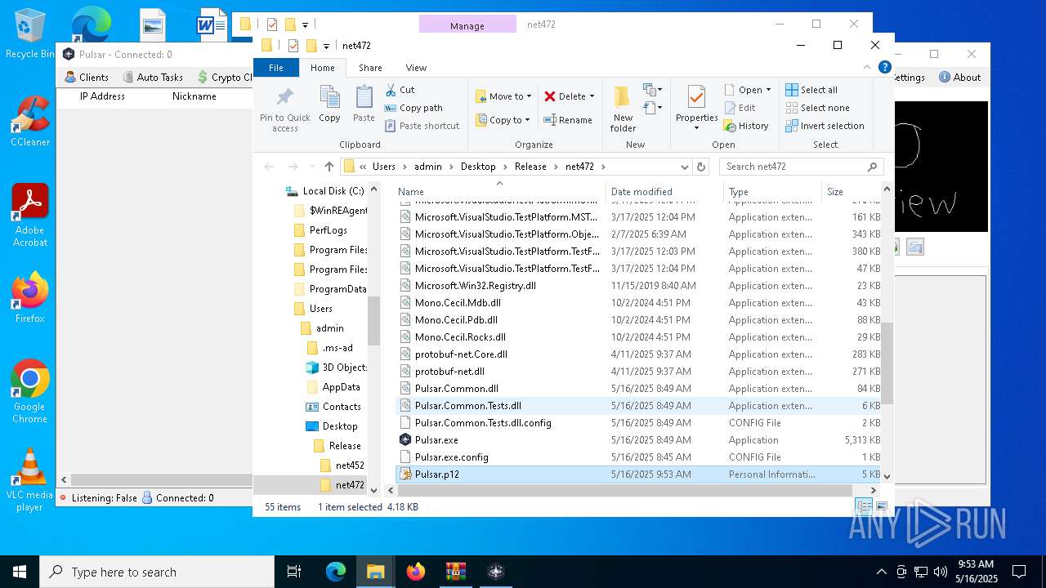Click the Windows Start button

20,572
